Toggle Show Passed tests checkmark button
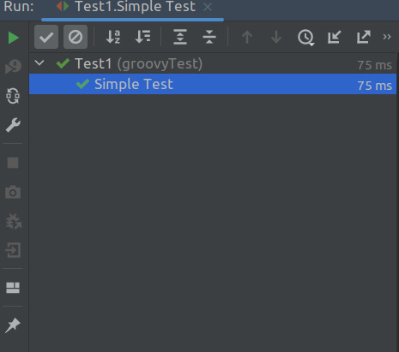Screen dimensions: 399x352 click(x=46, y=37)
